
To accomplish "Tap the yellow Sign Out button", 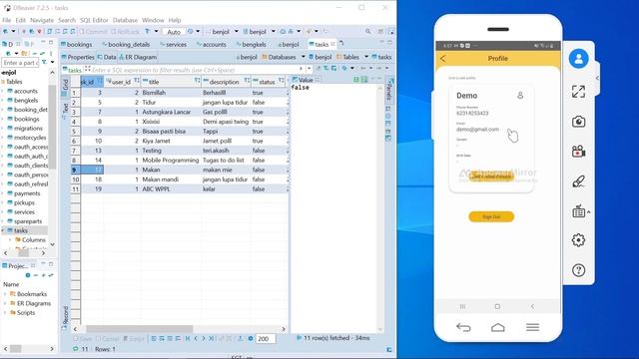I will (491, 216).
